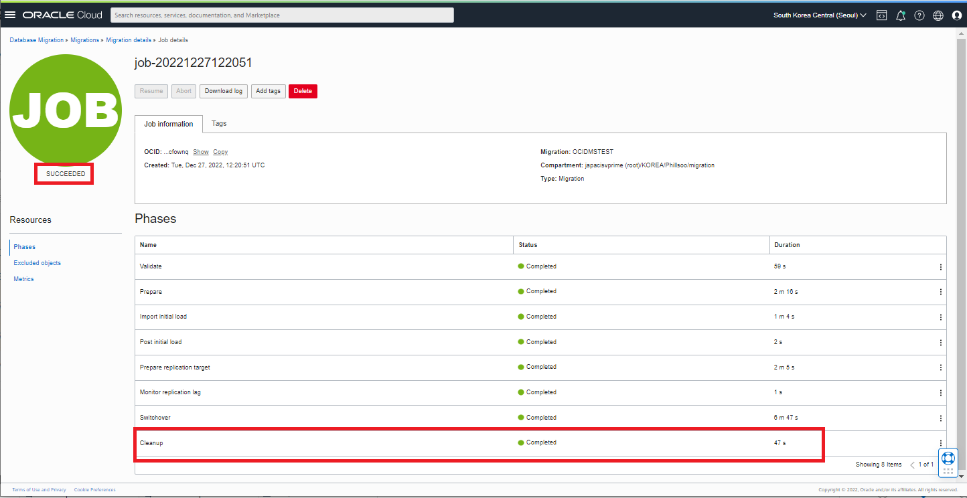Open actions menu for Monitor replication lag

[x=940, y=393]
